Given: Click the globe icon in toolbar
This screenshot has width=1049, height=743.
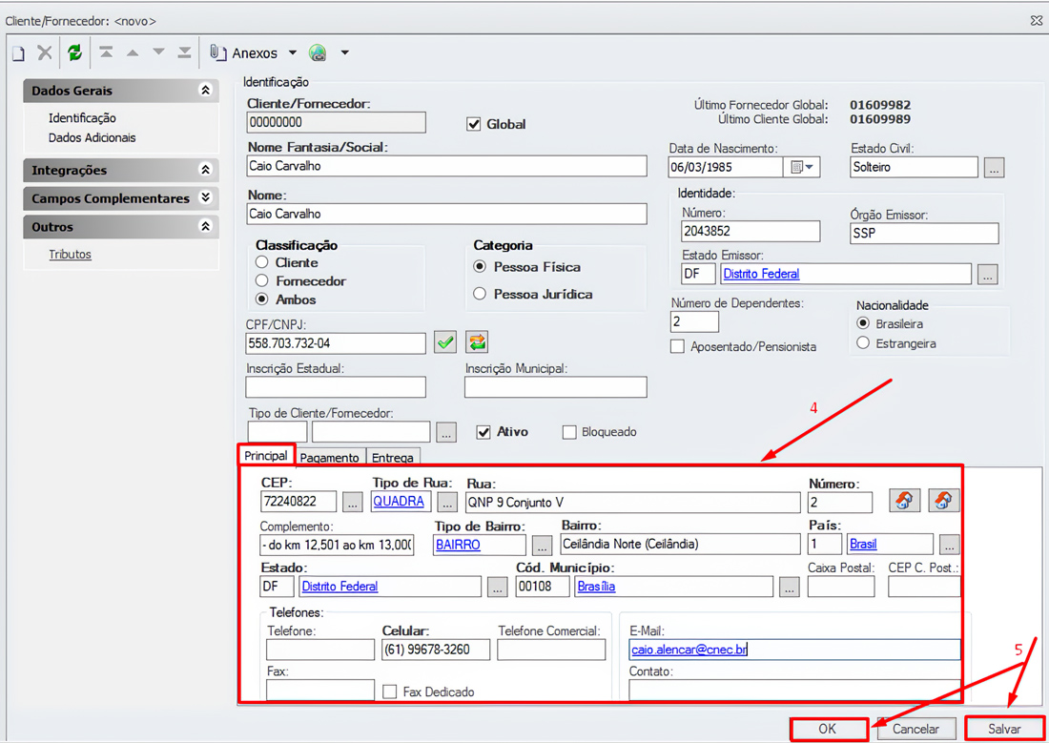Looking at the screenshot, I should click(318, 53).
